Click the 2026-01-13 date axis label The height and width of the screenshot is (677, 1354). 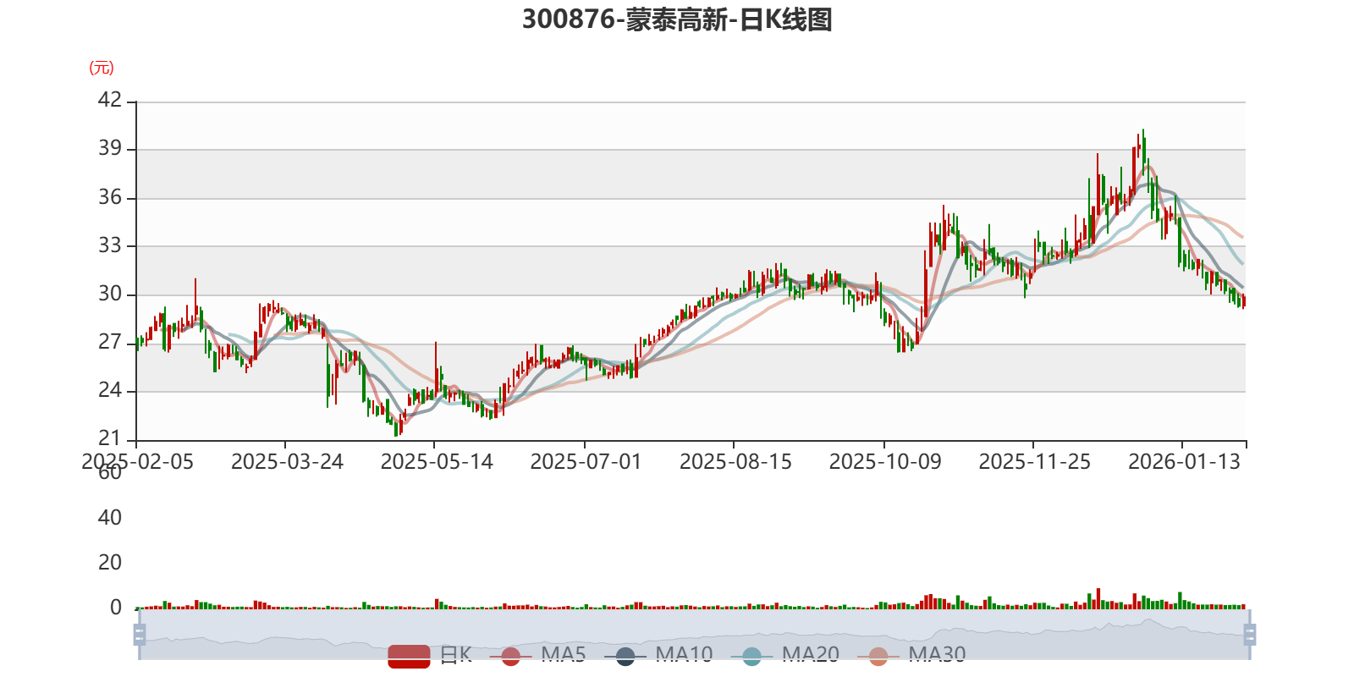pyautogui.click(x=1184, y=462)
